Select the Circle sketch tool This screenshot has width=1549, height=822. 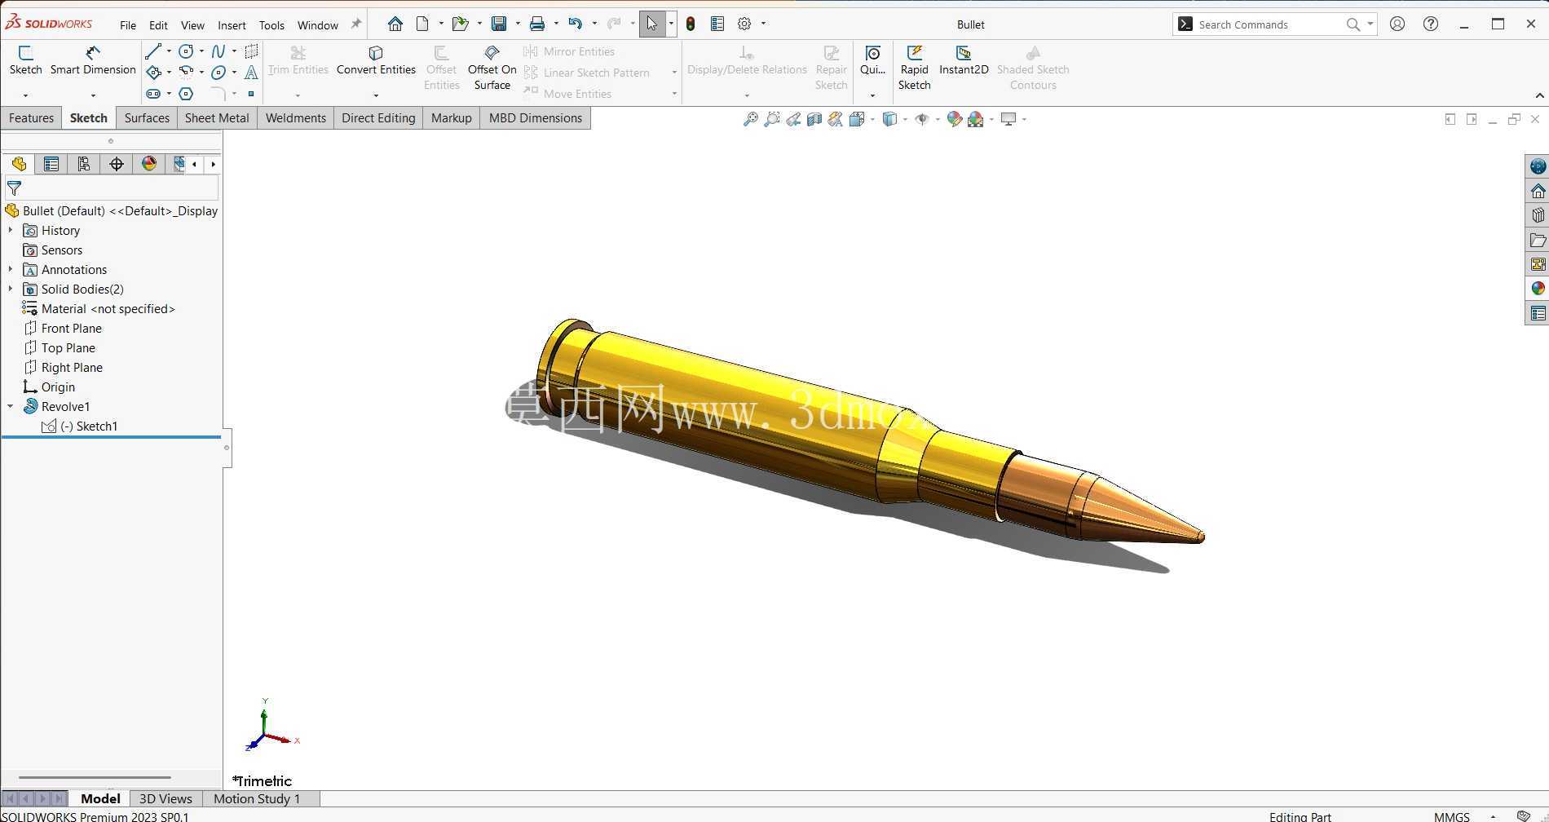(x=186, y=51)
